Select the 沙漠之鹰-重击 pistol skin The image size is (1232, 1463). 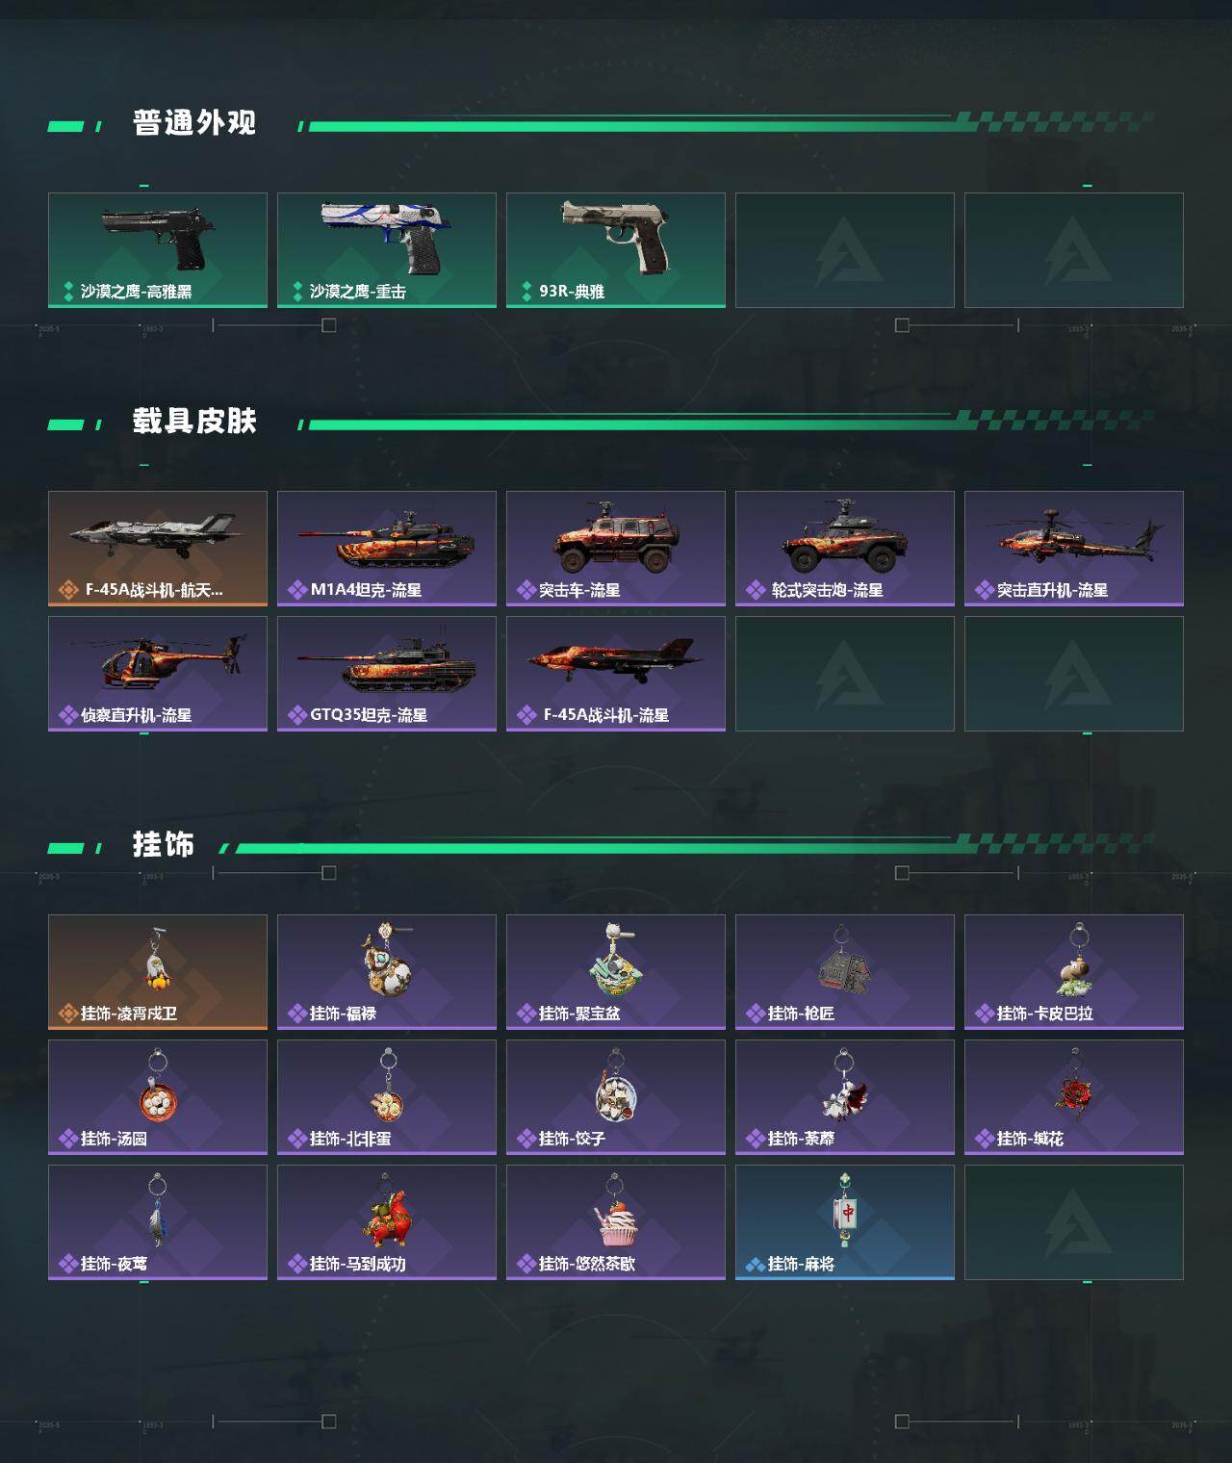point(387,250)
